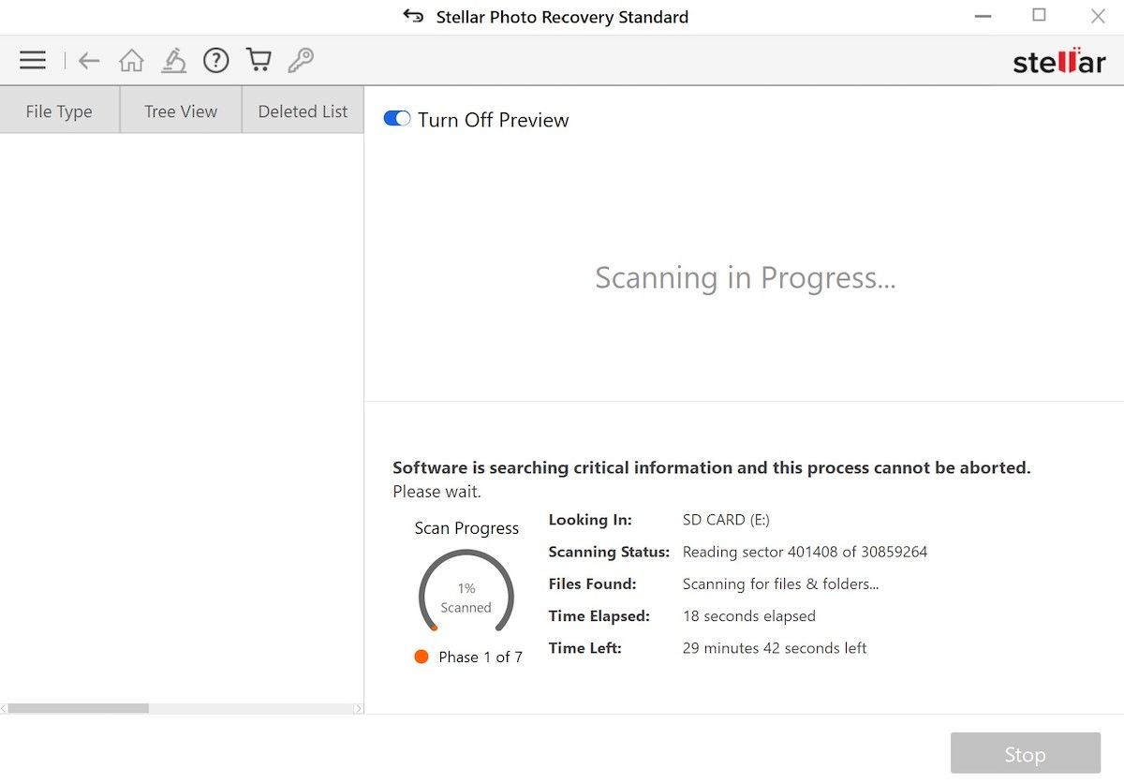This screenshot has height=783, width=1124.
Task: Click the scrollbar right arrow in left panel
Action: coord(359,709)
